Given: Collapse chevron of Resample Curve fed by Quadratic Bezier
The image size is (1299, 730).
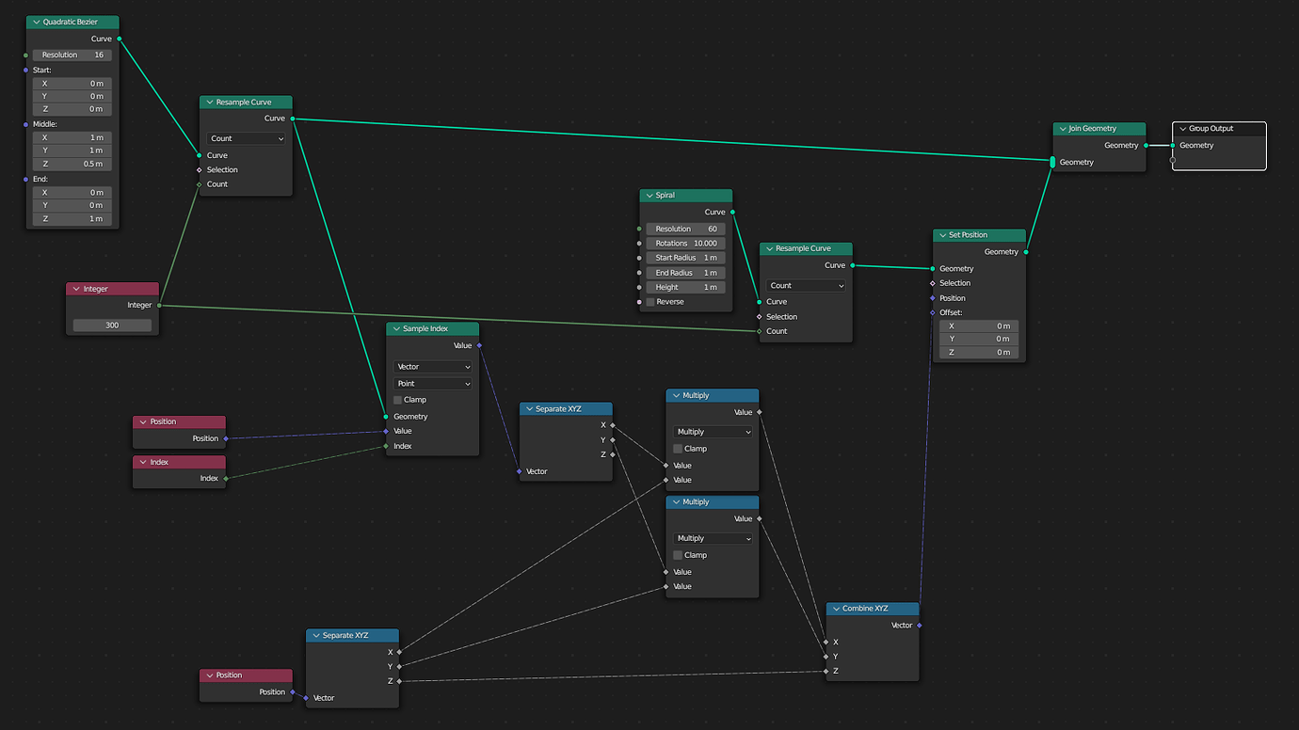Looking at the screenshot, I should coord(209,103).
